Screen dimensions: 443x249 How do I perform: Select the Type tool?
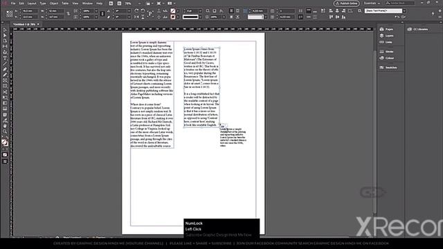[x=5, y=58]
